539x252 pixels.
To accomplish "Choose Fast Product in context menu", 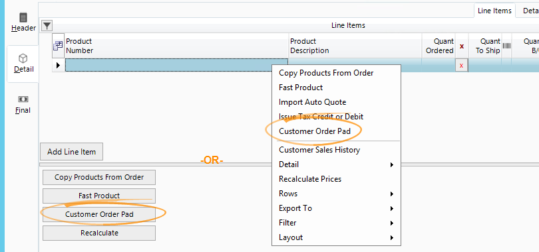I will [336, 88].
